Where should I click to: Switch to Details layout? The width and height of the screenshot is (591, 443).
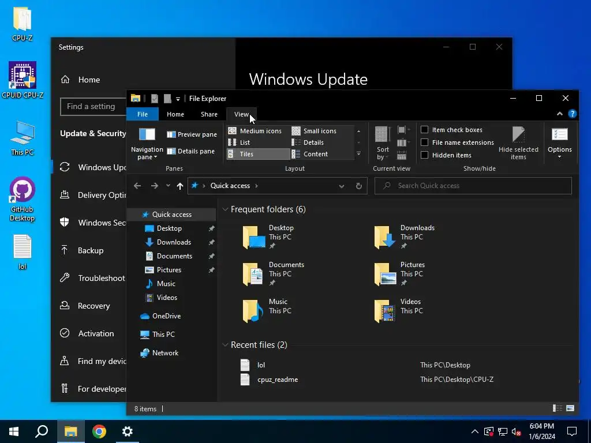(x=308, y=142)
